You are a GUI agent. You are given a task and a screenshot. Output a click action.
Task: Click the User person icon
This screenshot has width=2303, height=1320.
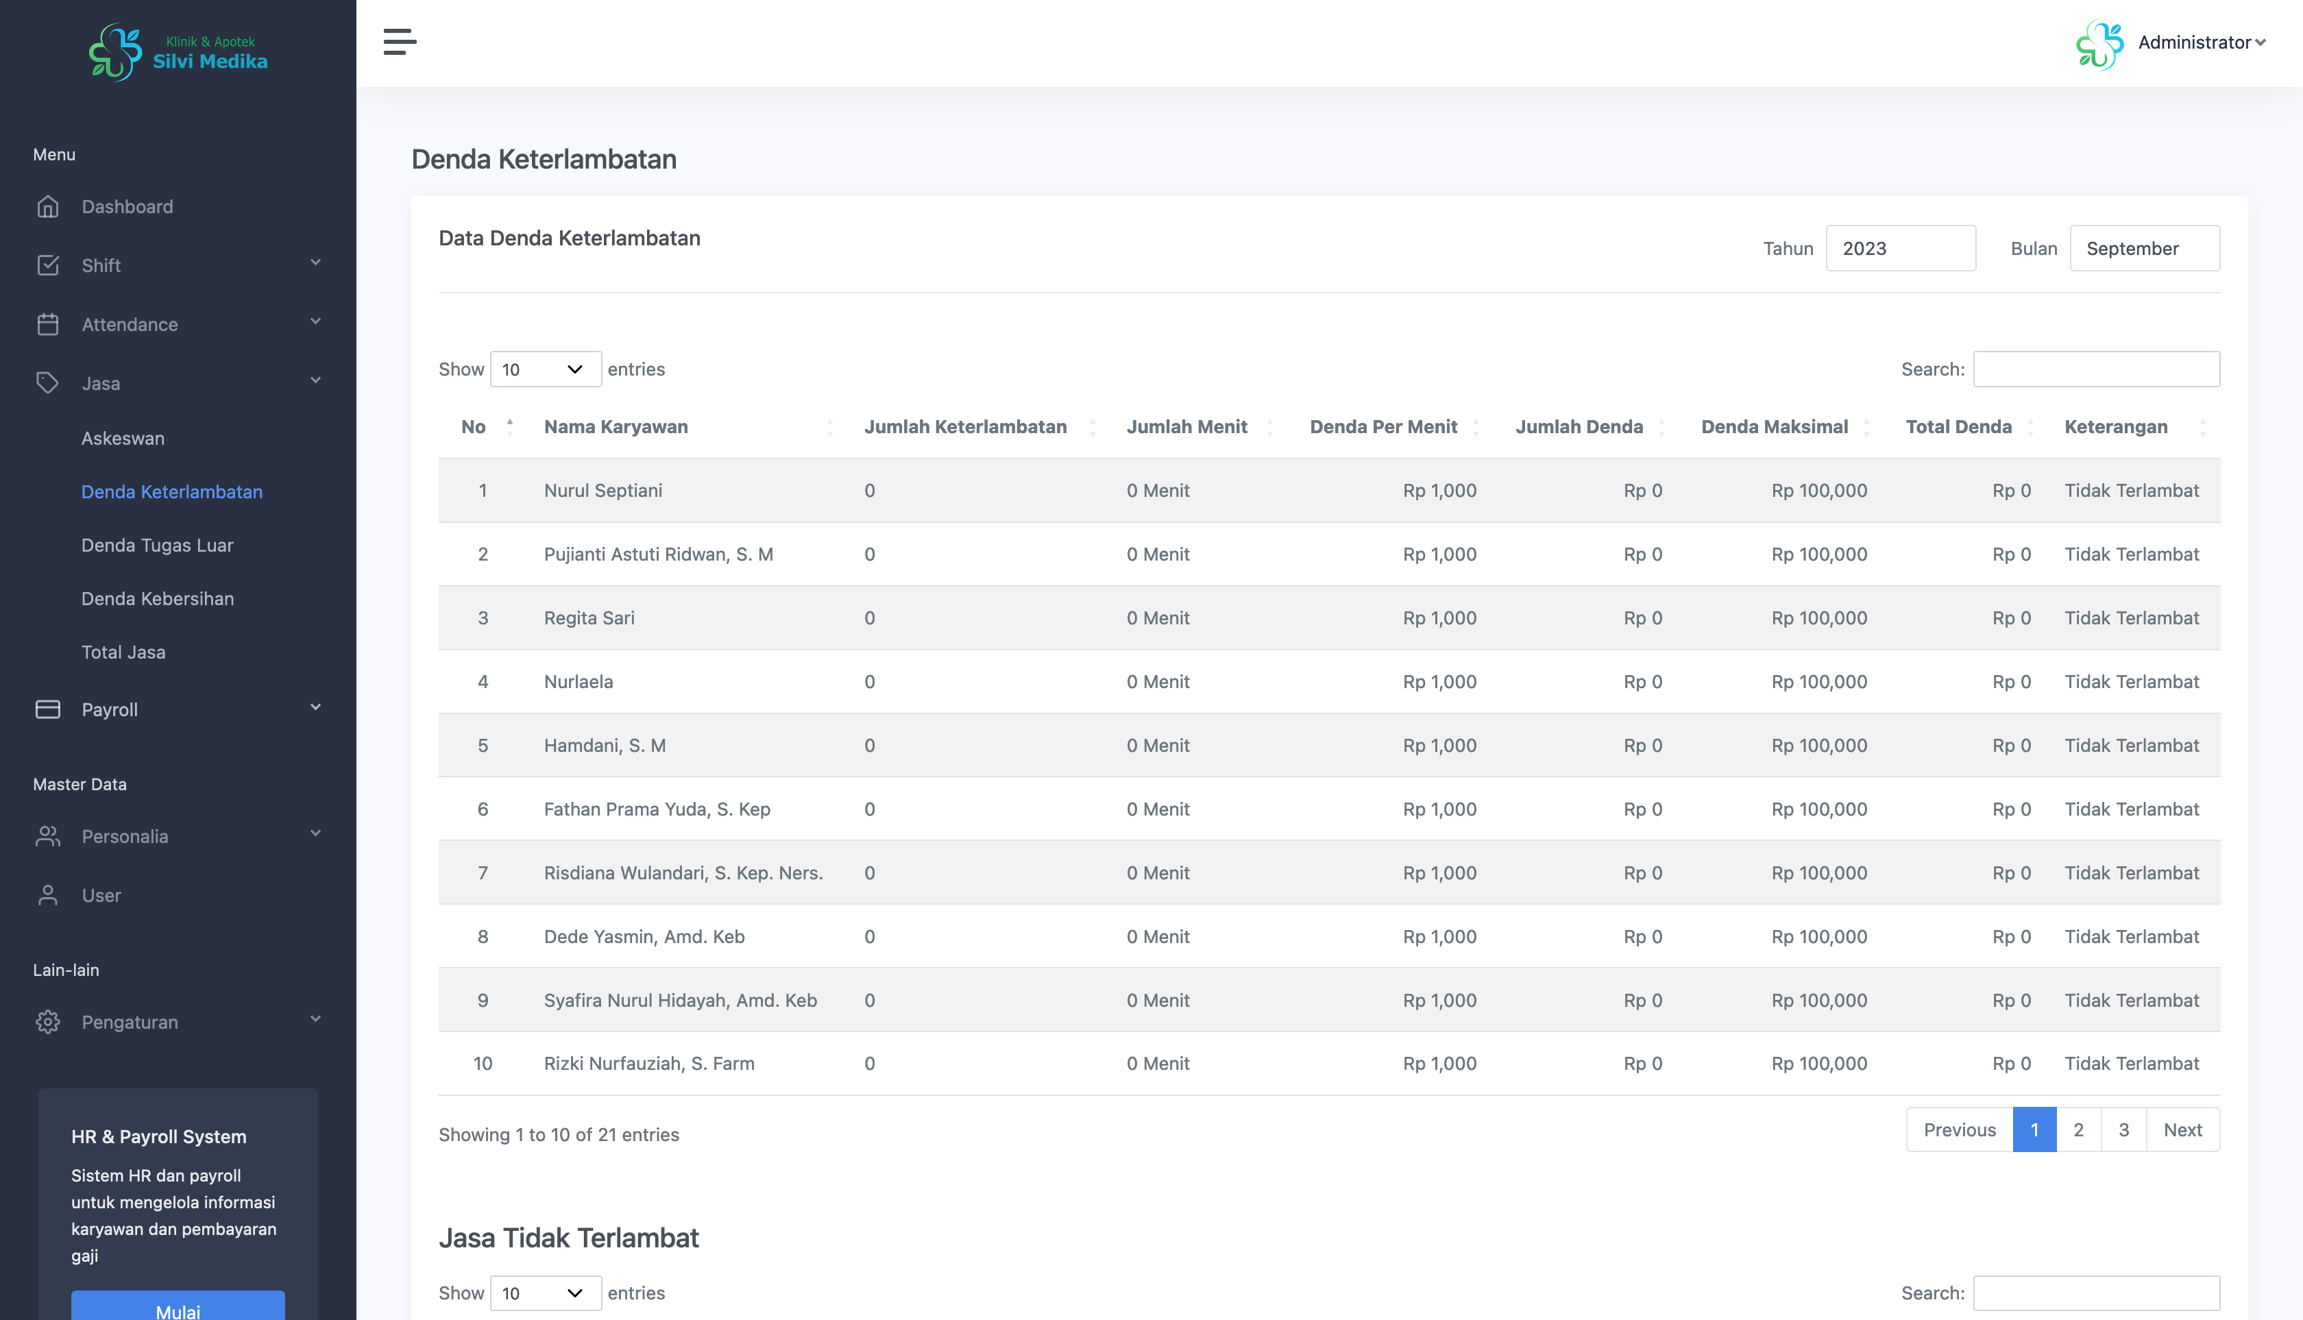pyautogui.click(x=48, y=895)
